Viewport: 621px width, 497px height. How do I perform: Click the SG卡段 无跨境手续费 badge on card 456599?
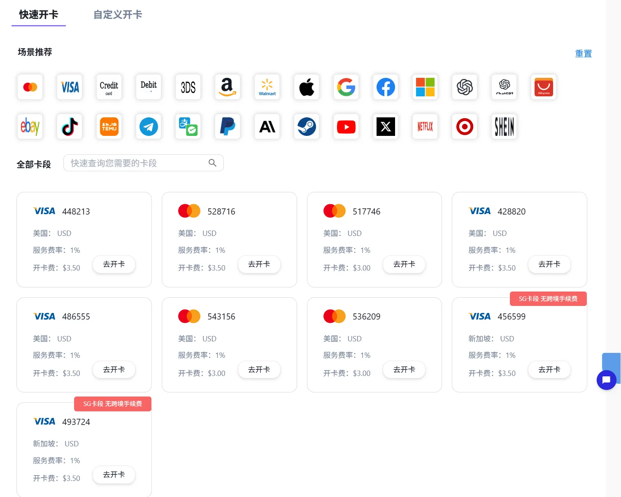[x=548, y=299]
